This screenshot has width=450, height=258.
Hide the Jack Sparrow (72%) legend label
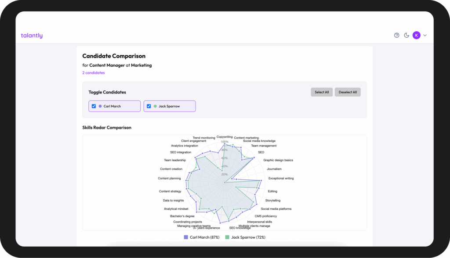tap(248, 237)
